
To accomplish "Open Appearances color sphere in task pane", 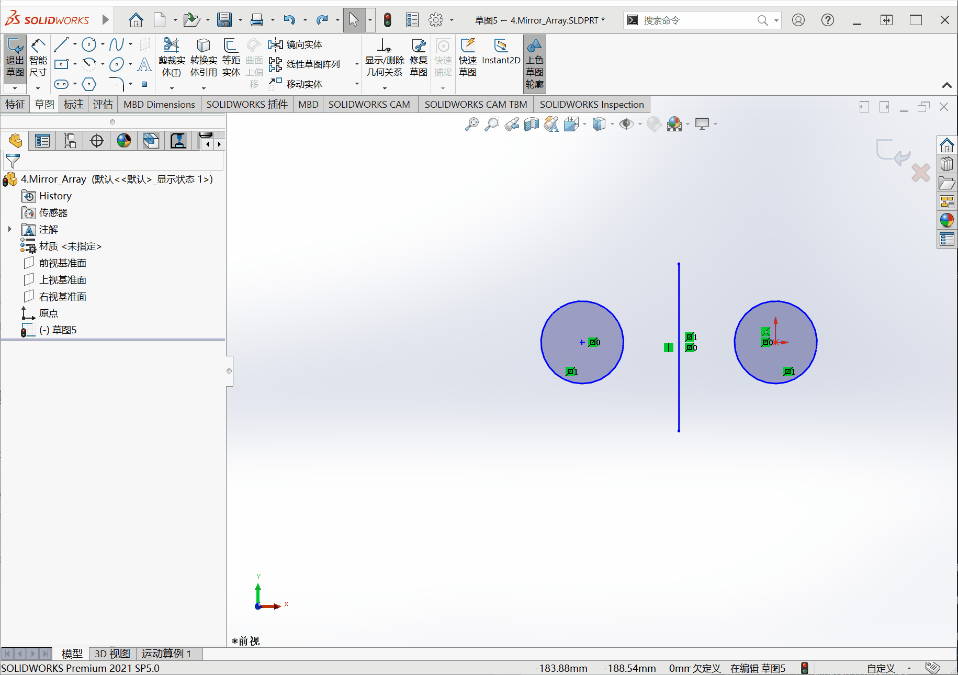I will pos(946,220).
